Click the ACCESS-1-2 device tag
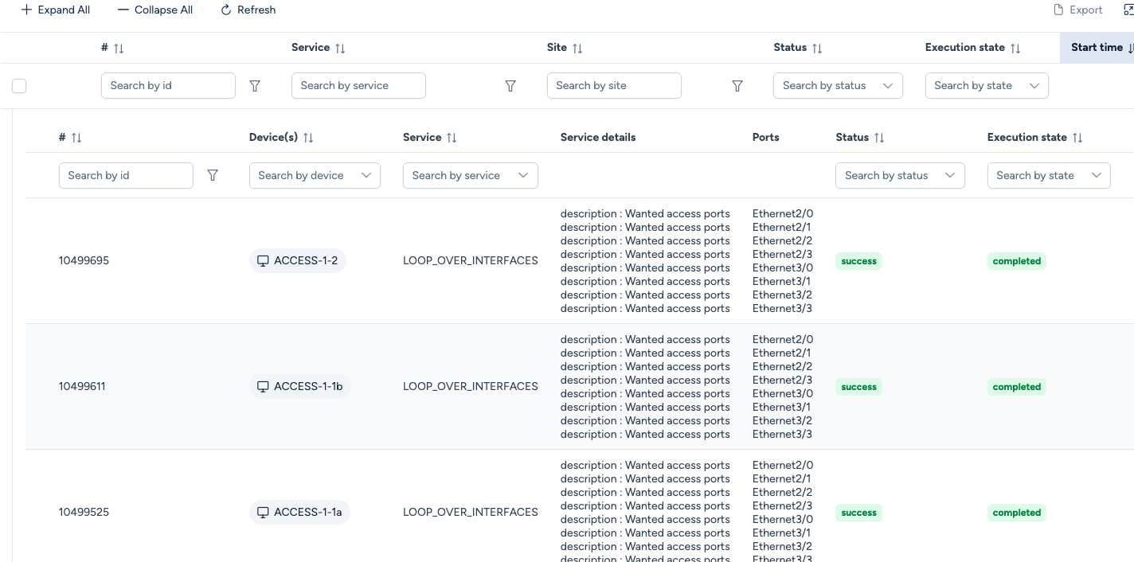Image resolution: width=1134 pixels, height=562 pixels. point(297,261)
